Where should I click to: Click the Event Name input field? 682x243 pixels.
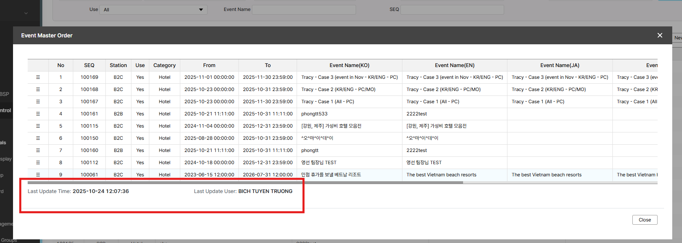coord(304,10)
